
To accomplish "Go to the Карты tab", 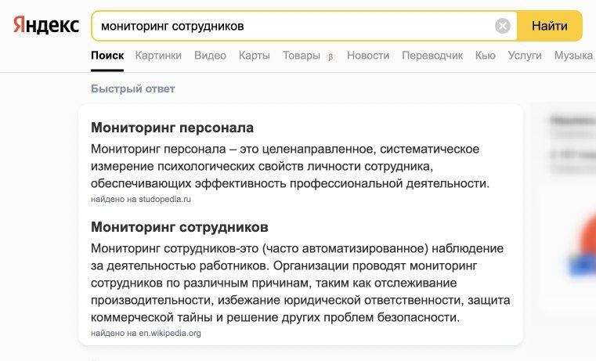I will pos(255,56).
